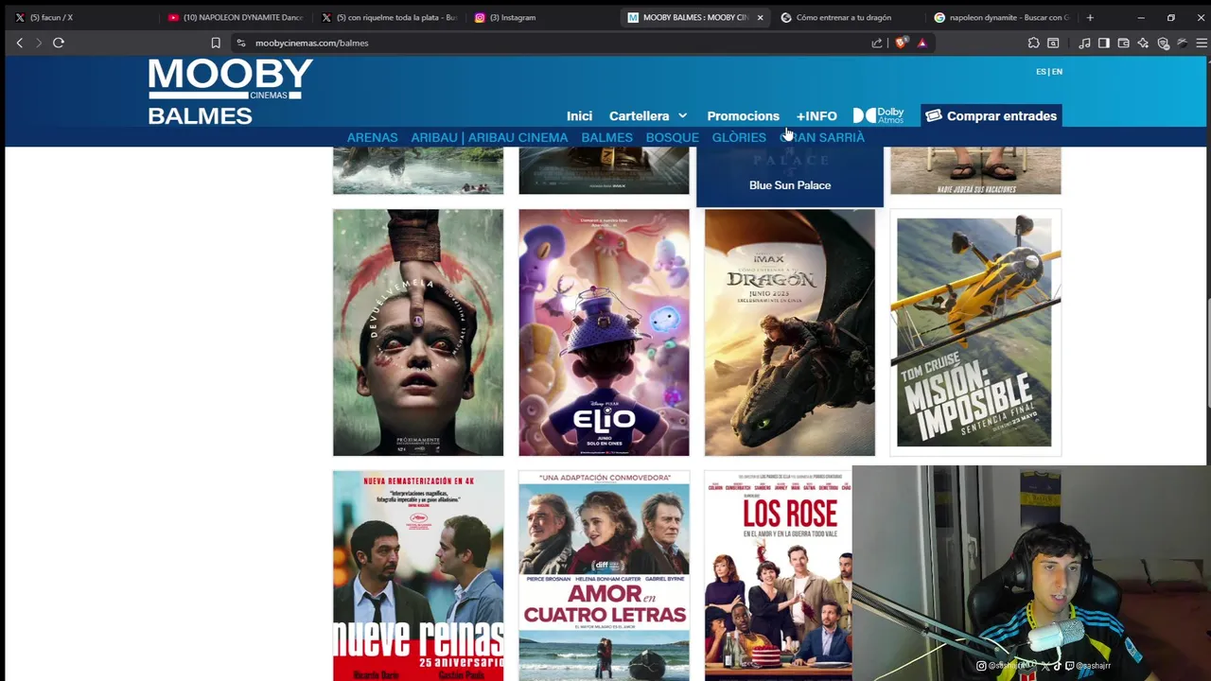Reload the page with the refresh icon
Image resolution: width=1211 pixels, height=681 pixels.
click(x=59, y=43)
